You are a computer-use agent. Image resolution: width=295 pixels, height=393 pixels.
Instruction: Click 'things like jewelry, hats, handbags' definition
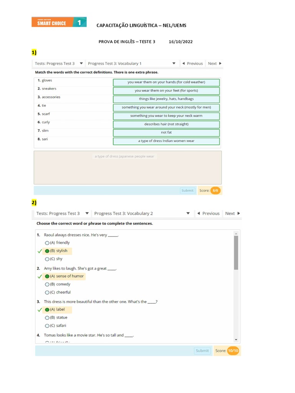click(166, 99)
